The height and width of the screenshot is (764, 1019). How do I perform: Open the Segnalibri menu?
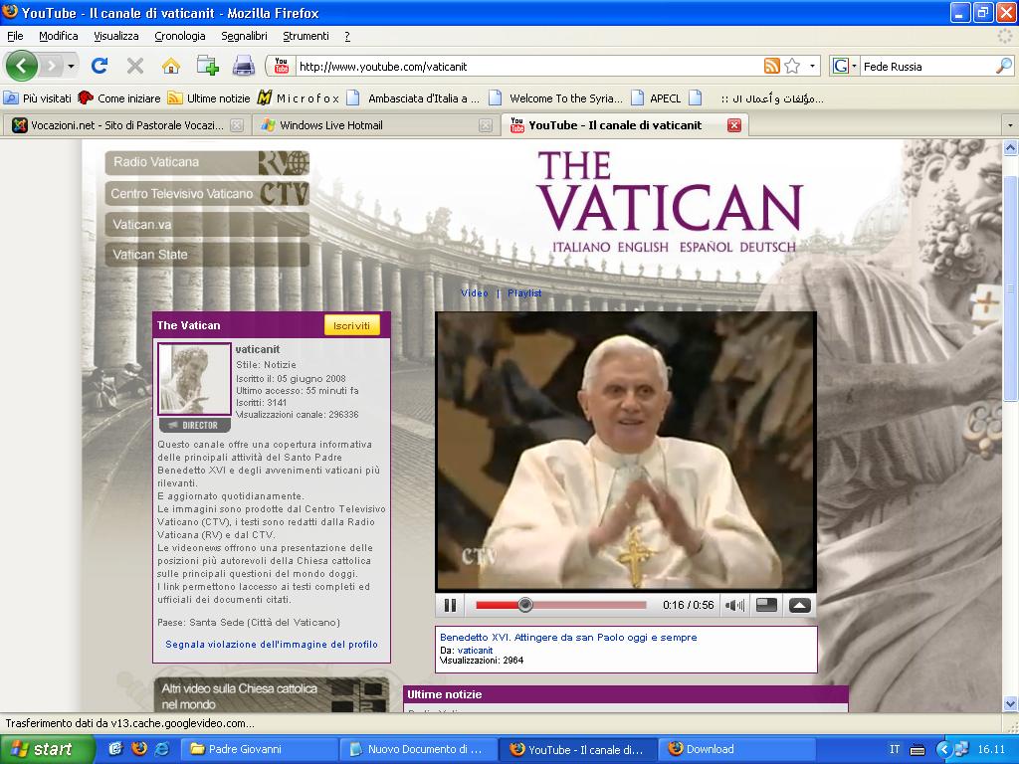(245, 36)
